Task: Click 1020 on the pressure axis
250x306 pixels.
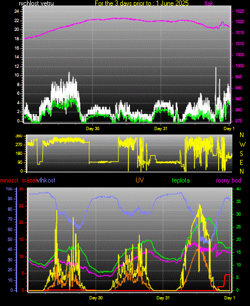Action: click(240, 22)
